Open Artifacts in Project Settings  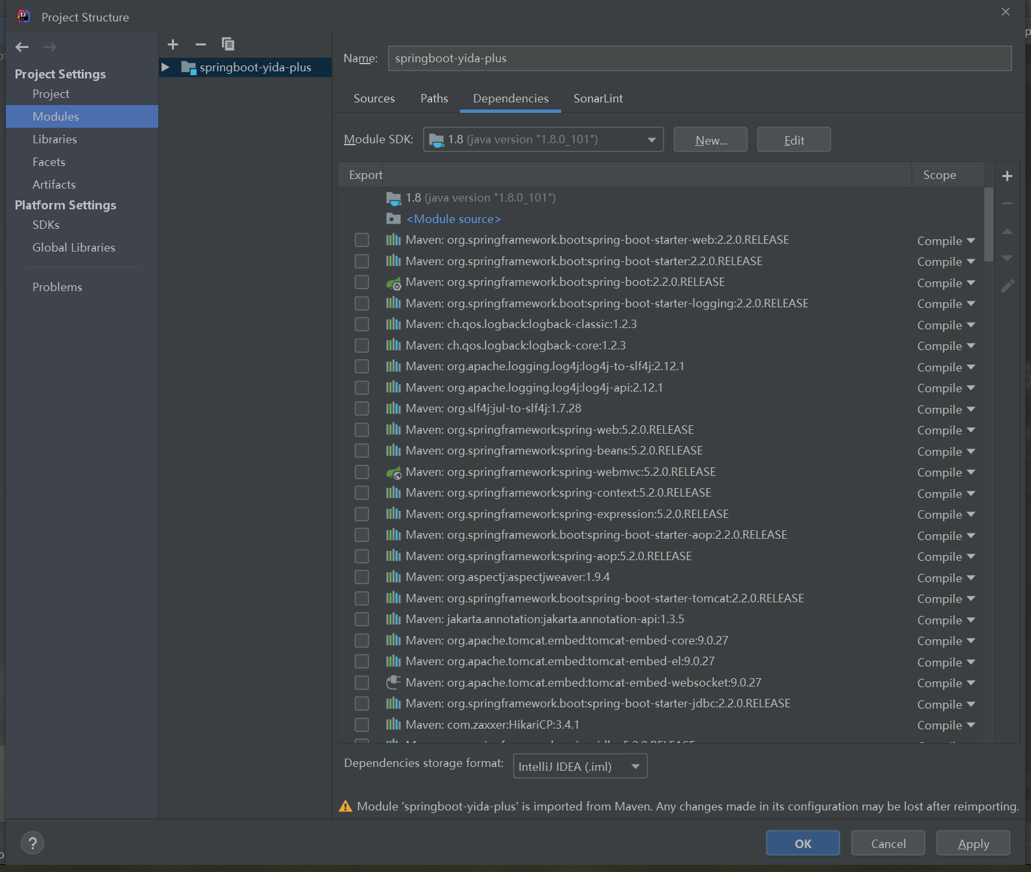82,185
